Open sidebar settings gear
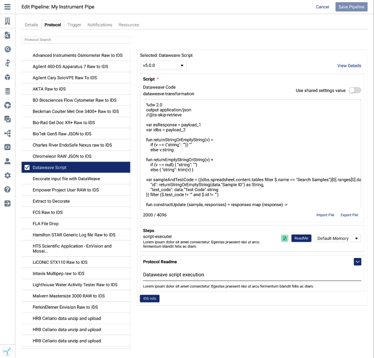374x358 pixels. point(7,174)
